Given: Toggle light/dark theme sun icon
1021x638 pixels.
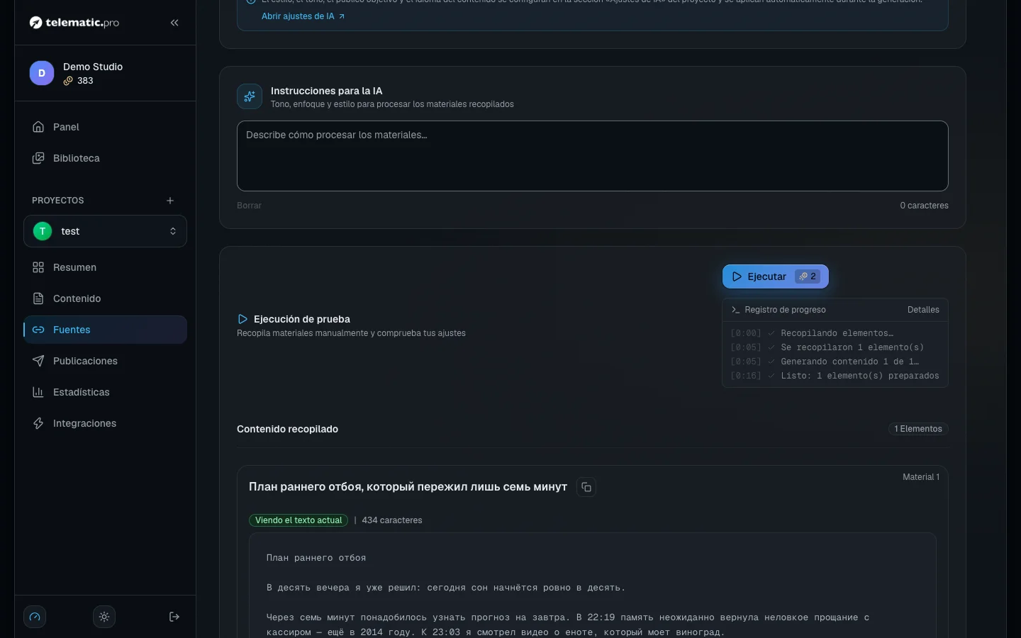Looking at the screenshot, I should (x=104, y=617).
